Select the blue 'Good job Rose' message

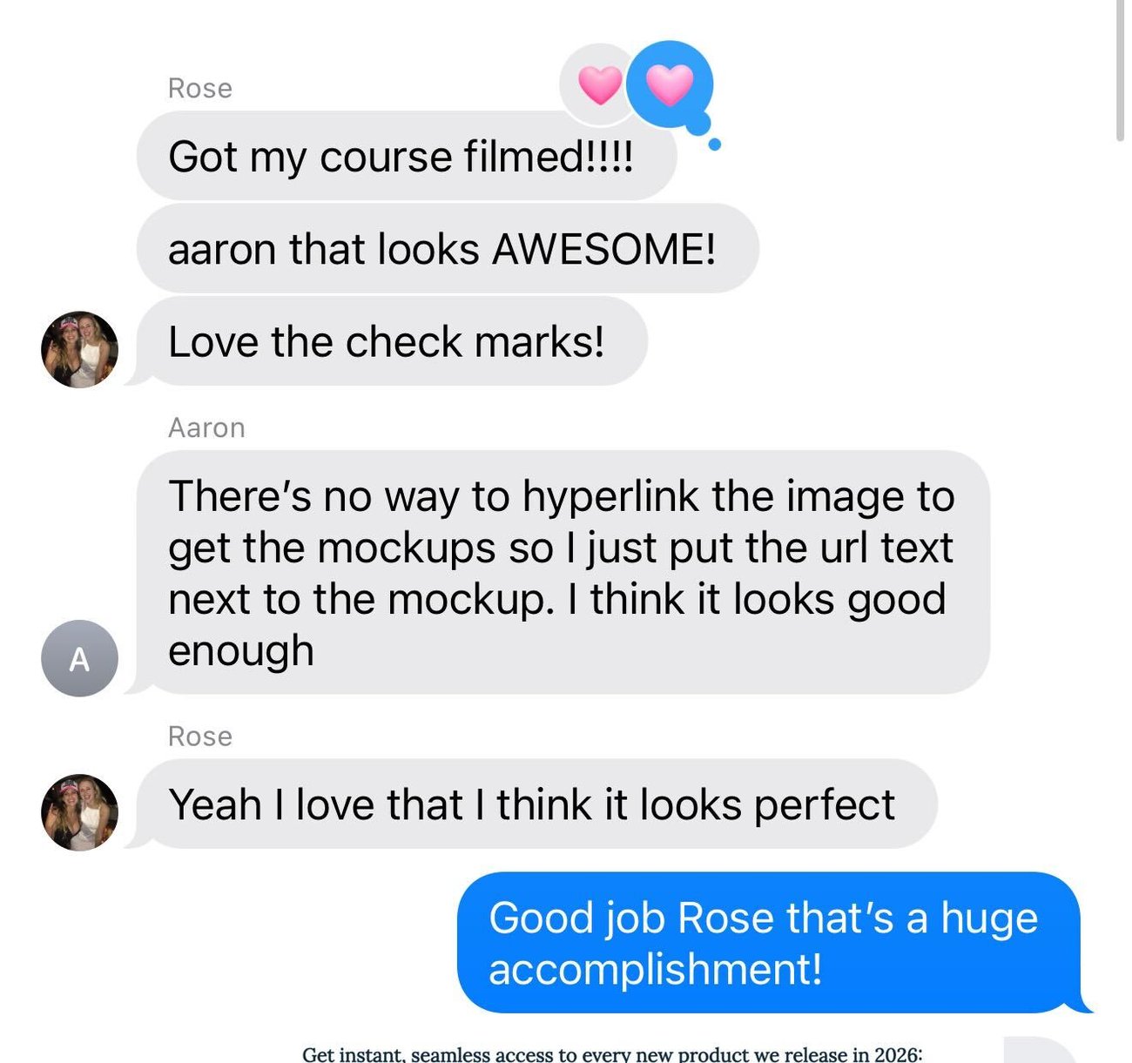[773, 943]
